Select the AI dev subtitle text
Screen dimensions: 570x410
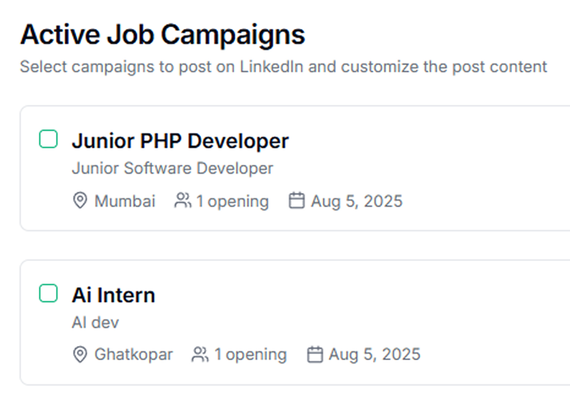coord(95,323)
